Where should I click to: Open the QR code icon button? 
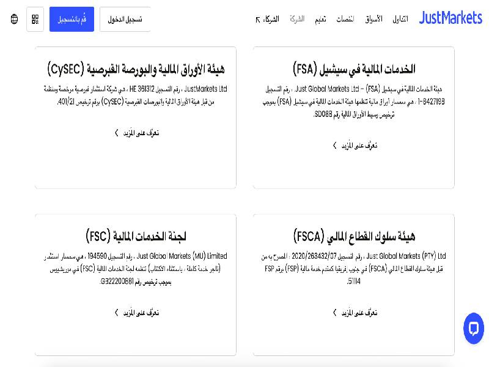(35, 19)
